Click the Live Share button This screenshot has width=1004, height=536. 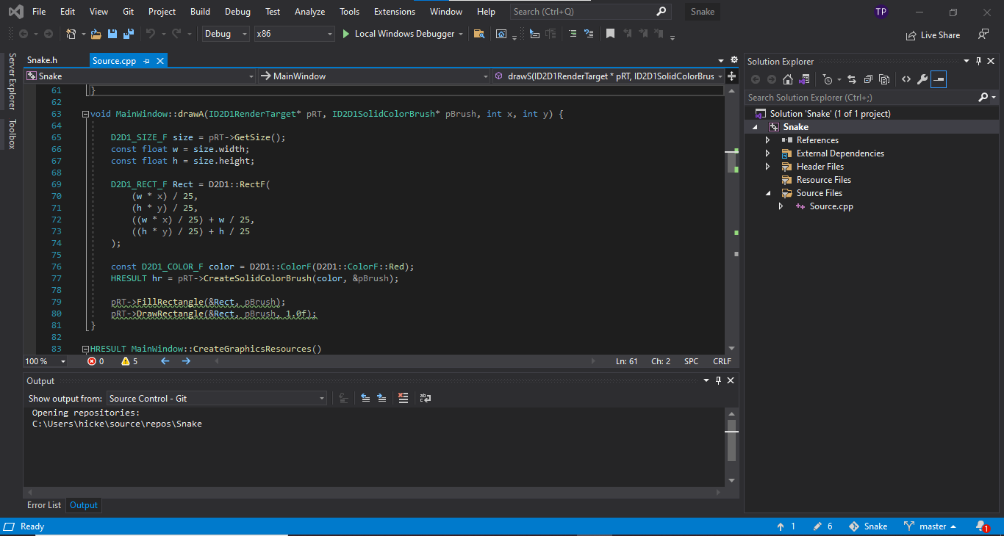click(x=933, y=35)
